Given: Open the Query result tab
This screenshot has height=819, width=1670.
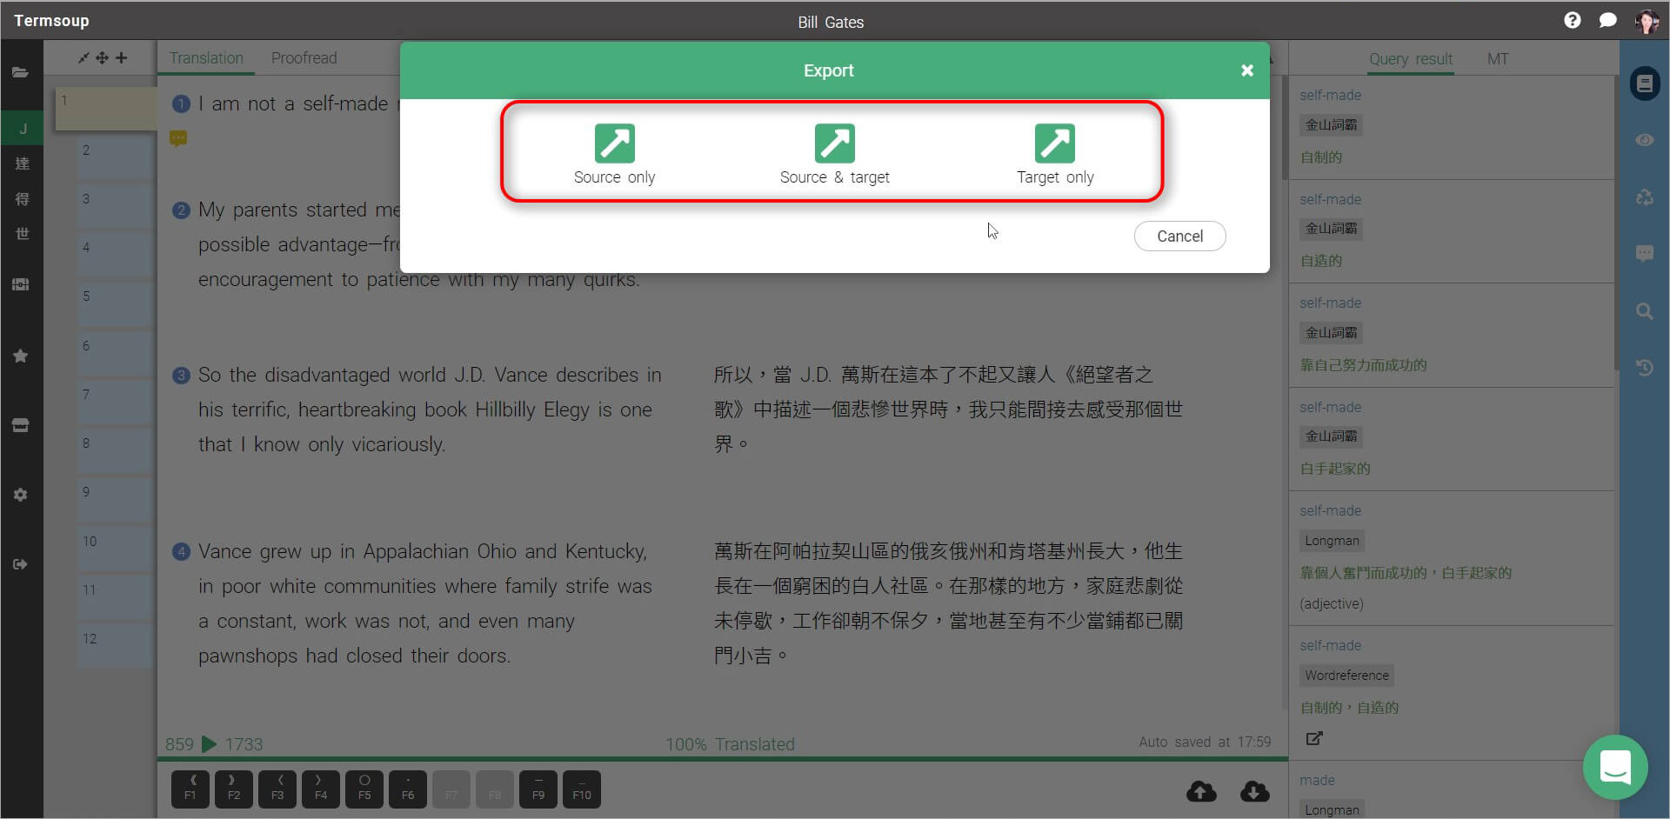Looking at the screenshot, I should pos(1410,59).
